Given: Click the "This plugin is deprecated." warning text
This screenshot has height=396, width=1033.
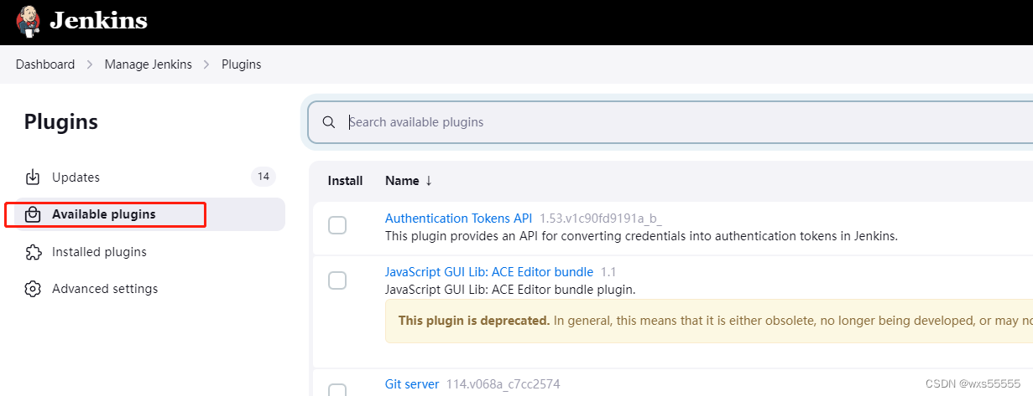Looking at the screenshot, I should 474,321.
